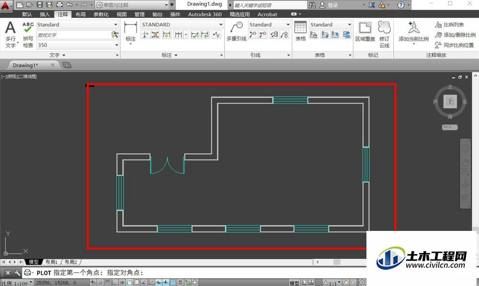
Task: Toggle object snap in the status bar
Action: 129,283
